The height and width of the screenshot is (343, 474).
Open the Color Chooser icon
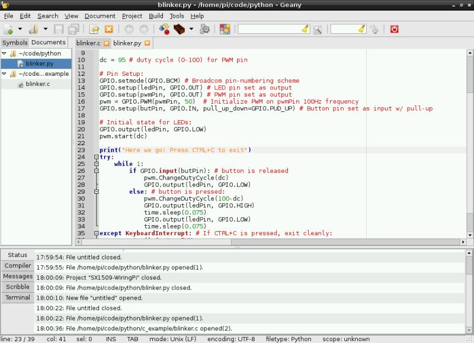[x=225, y=28]
